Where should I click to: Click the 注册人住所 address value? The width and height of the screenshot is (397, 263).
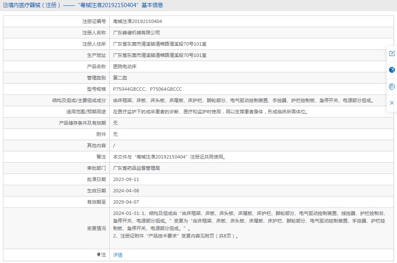[x=160, y=44]
